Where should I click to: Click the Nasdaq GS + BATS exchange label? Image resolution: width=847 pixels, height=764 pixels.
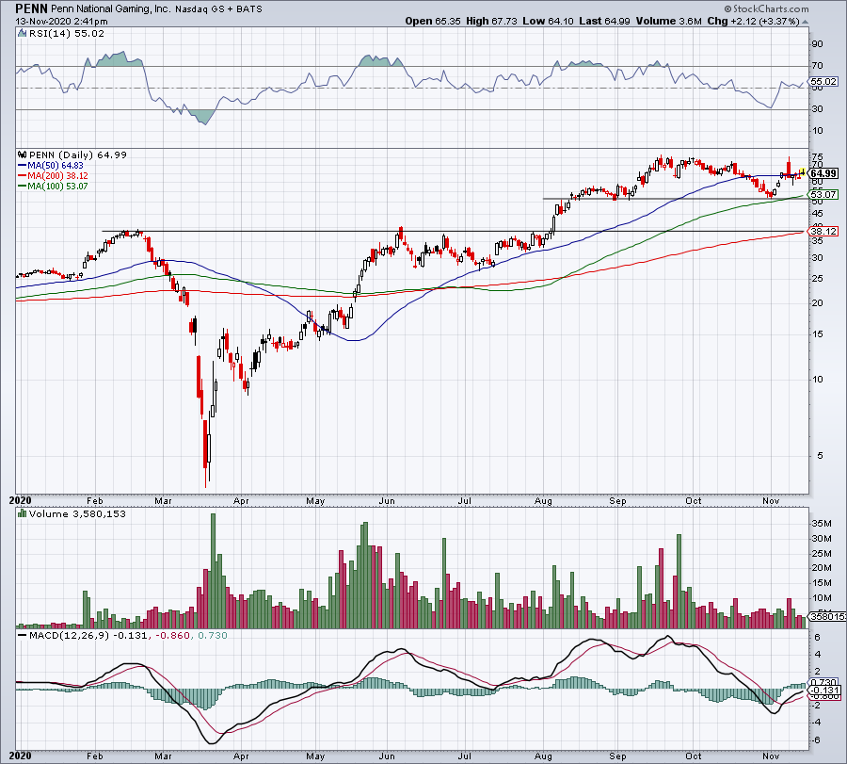pyautogui.click(x=218, y=9)
